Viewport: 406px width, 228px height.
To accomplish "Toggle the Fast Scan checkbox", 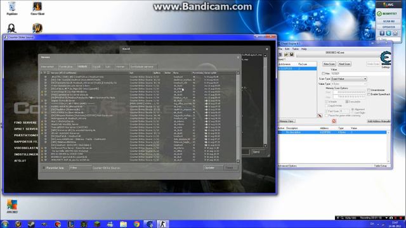I will (x=327, y=111).
